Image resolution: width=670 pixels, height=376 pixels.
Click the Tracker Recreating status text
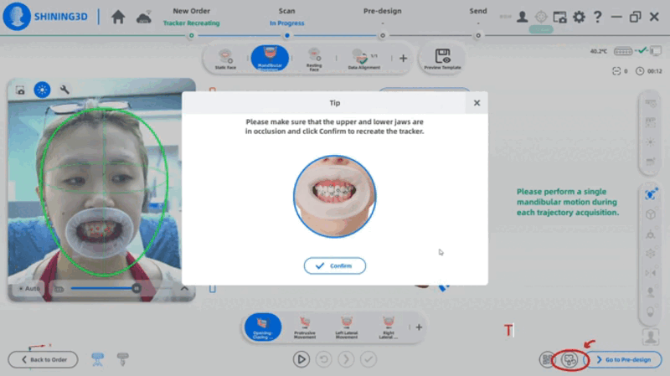coord(192,23)
